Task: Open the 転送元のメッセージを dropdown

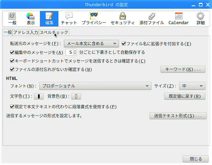Action: 91,44
